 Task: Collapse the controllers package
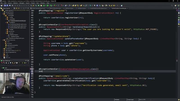point(6,19)
